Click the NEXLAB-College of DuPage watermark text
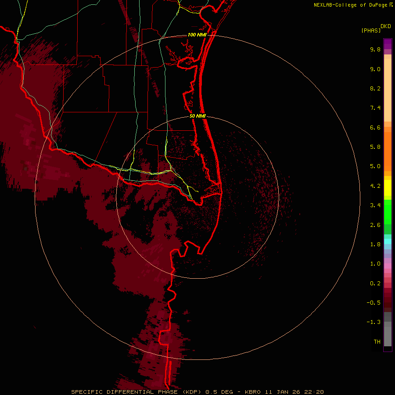Viewport: 395px width, 395px height. [x=350, y=5]
